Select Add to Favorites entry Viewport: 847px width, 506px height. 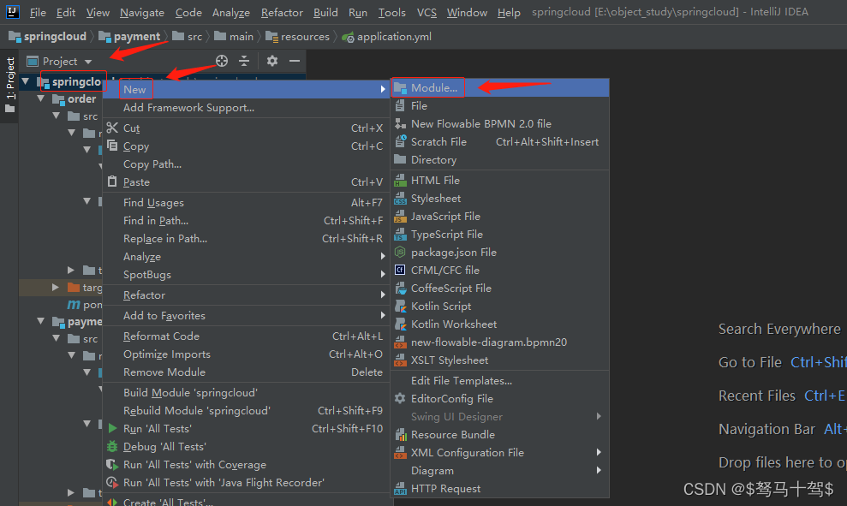pos(246,315)
